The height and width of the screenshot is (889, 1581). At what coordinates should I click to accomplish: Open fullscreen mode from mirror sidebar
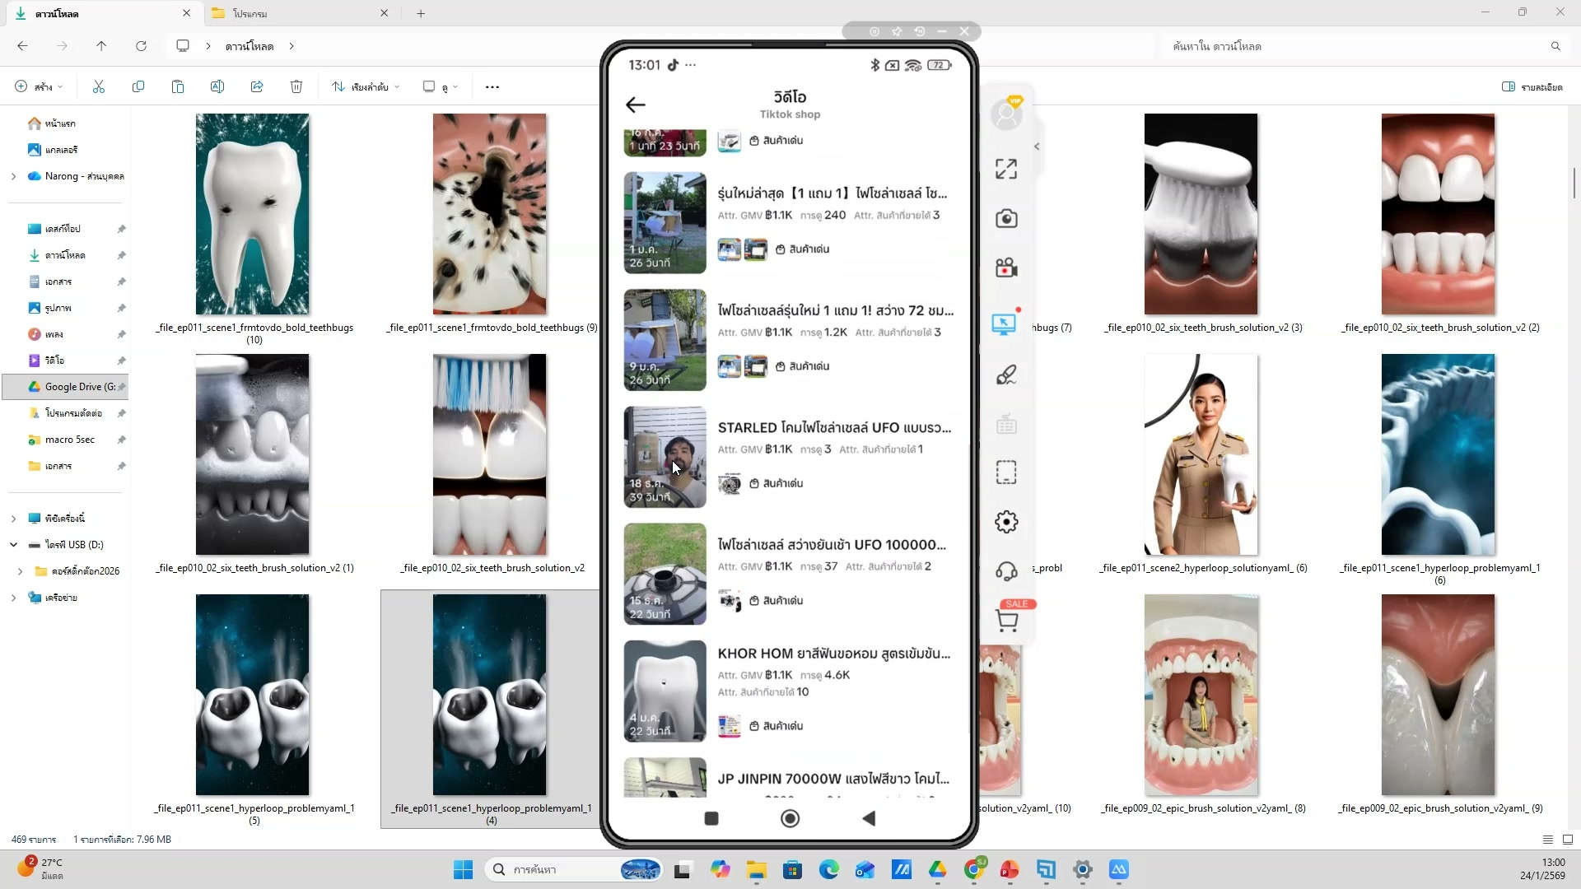(x=1006, y=170)
